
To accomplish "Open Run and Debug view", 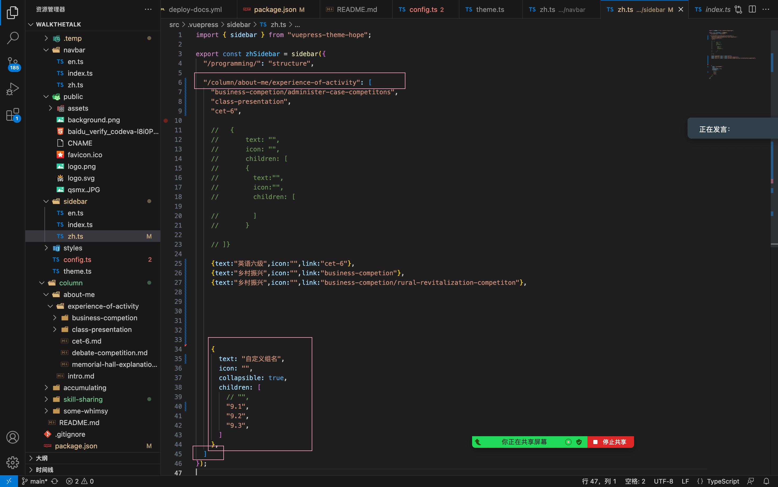I will 12,89.
